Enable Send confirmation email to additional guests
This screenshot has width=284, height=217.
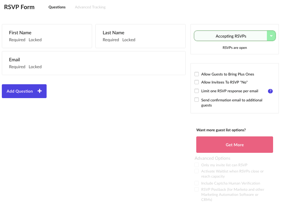point(197,100)
